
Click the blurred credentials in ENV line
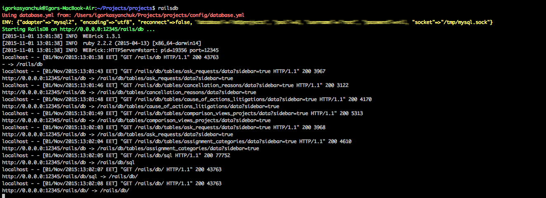[x=302, y=22]
